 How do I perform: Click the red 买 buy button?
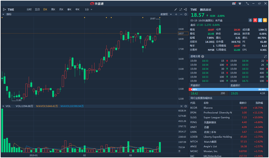pos(255,20)
